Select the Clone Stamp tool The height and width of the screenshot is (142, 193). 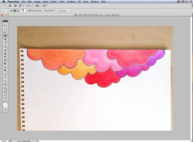[x=5, y=53]
